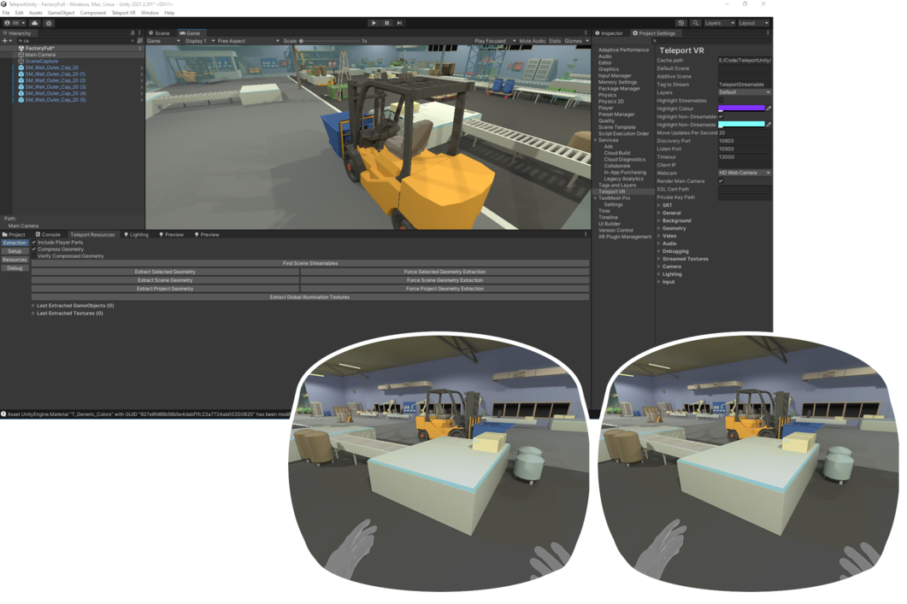Screen dimensions: 907x604
Task: Open the Teleport VR menu
Action: (x=123, y=13)
